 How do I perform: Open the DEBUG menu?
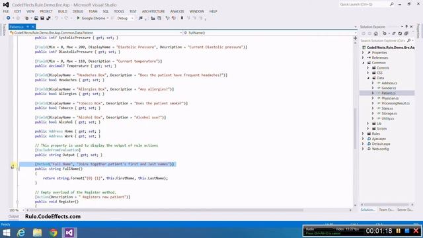[x=78, y=11]
